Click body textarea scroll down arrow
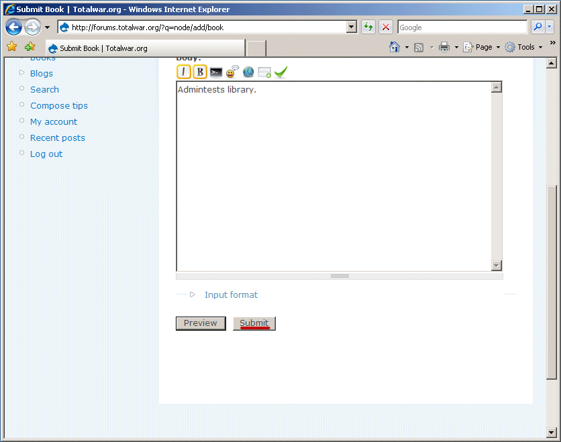This screenshot has width=561, height=442. (x=496, y=266)
